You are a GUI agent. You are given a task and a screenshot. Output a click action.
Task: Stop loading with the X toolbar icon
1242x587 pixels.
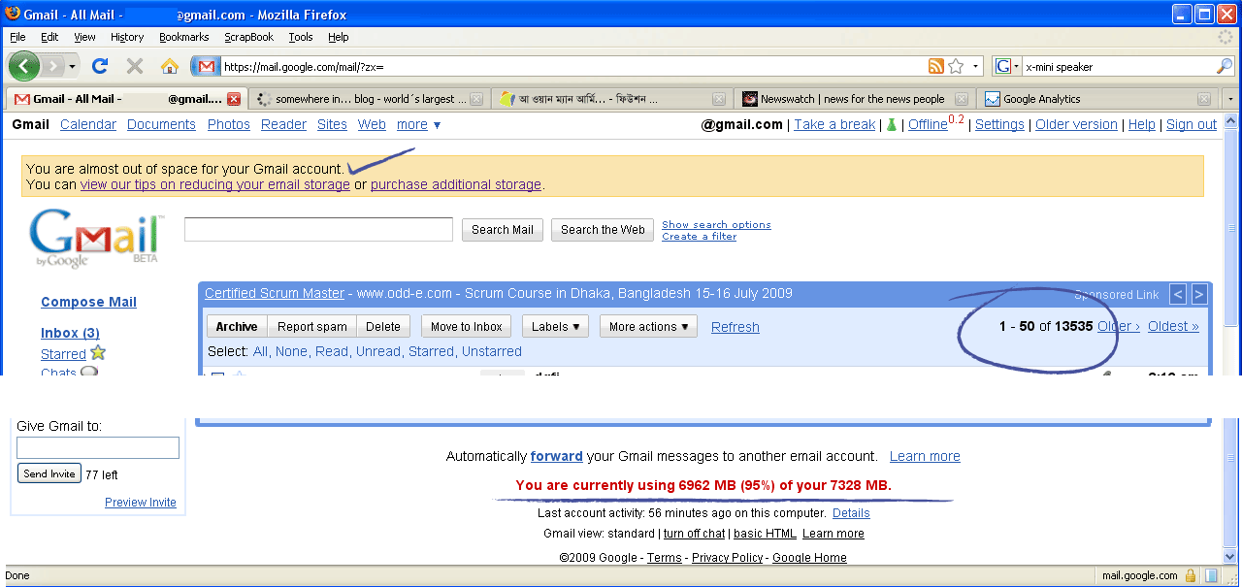click(x=135, y=66)
